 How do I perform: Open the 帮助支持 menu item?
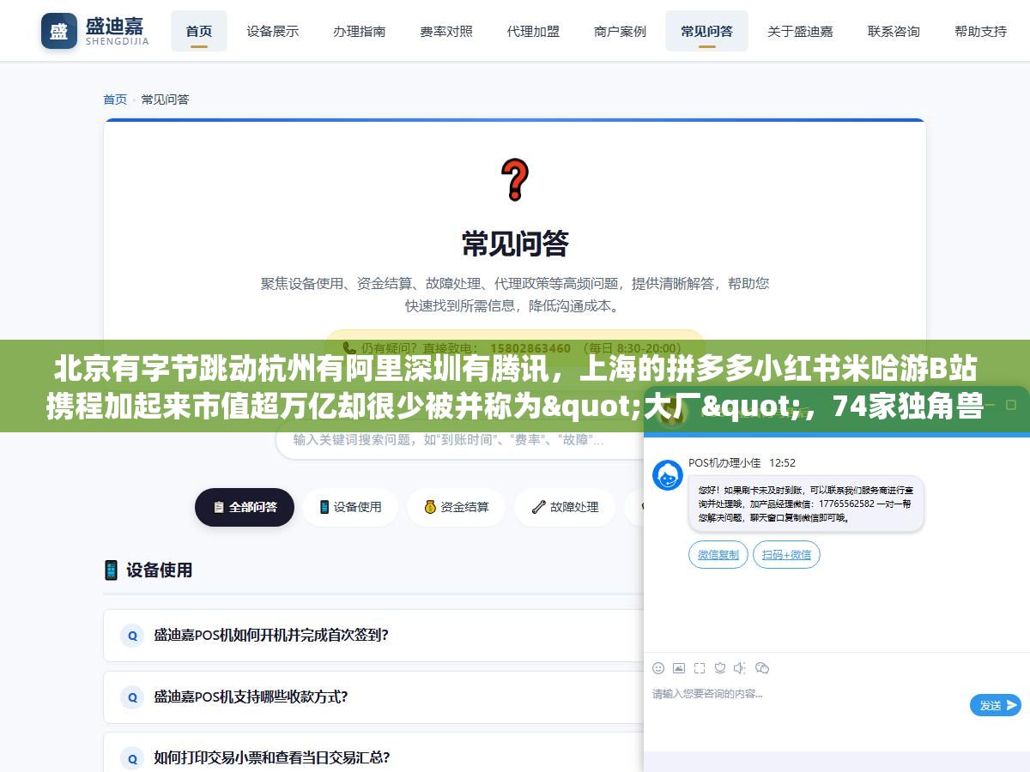coord(980,31)
